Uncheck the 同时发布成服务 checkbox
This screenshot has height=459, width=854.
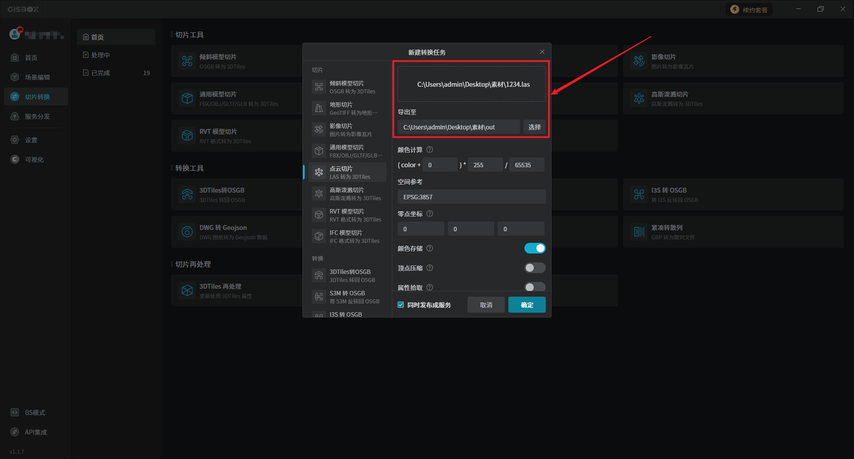(401, 305)
